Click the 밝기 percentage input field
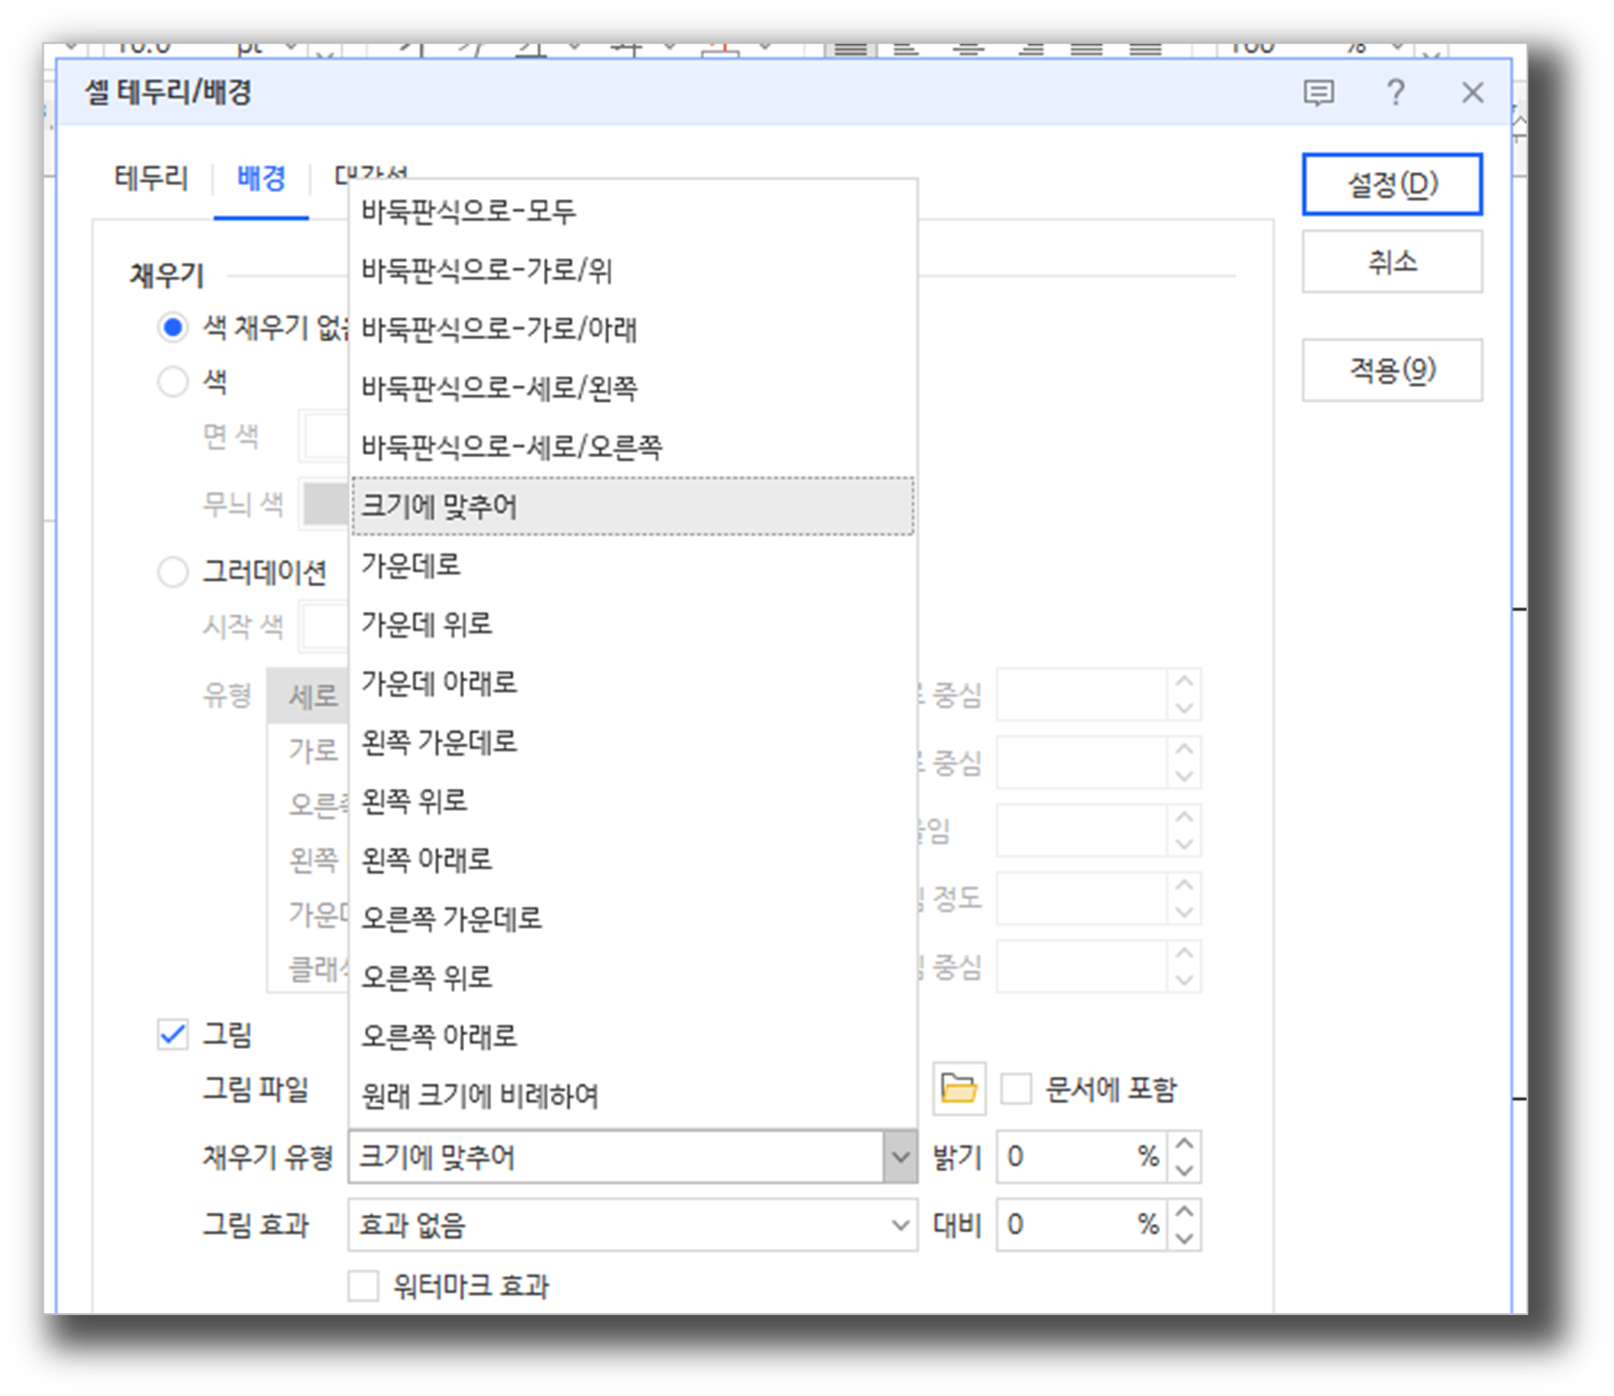This screenshot has width=1614, height=1396. [x=1083, y=1157]
